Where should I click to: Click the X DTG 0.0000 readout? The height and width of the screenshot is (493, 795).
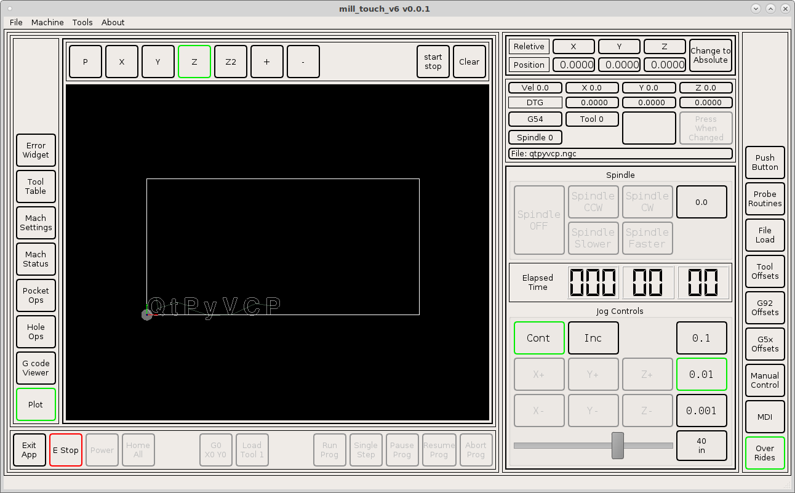click(592, 103)
